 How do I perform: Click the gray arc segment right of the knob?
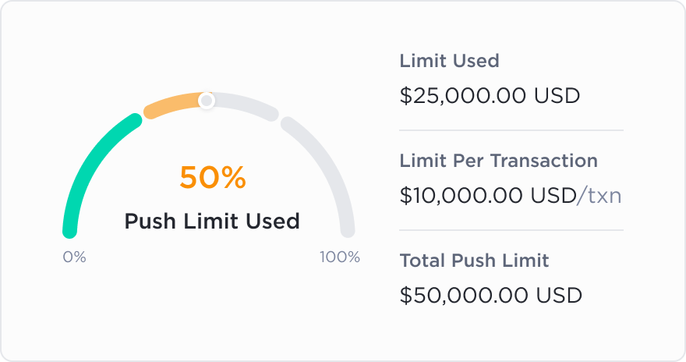(x=245, y=104)
